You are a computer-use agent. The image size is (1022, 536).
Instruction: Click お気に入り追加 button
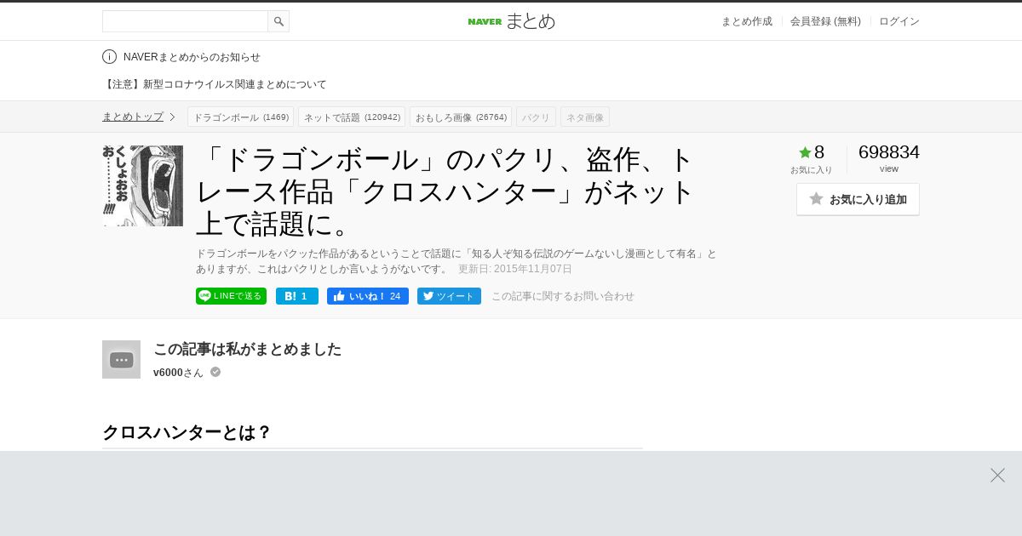[x=858, y=199]
